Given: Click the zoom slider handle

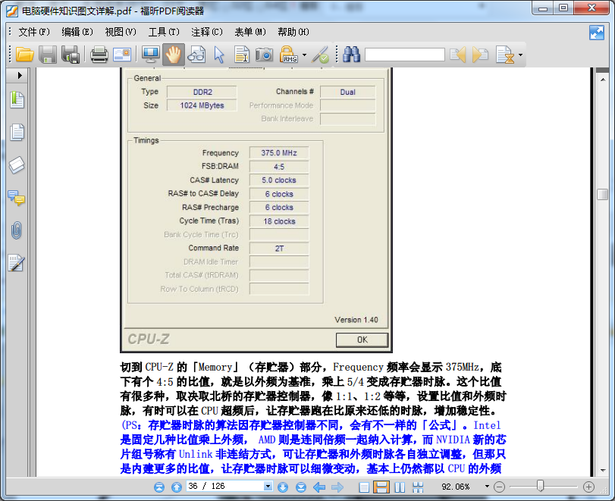Looking at the screenshot, I should click(x=540, y=486).
